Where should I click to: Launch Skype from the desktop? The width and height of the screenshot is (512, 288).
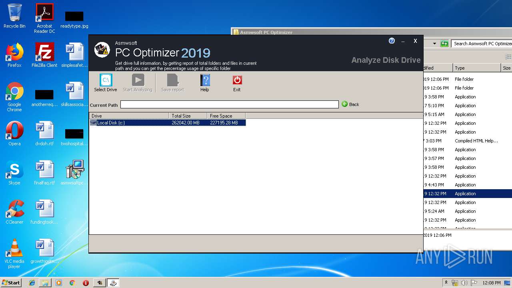pyautogui.click(x=14, y=173)
